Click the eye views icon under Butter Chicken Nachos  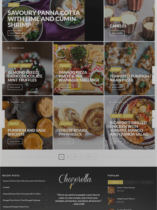pyautogui.click(x=118, y=191)
